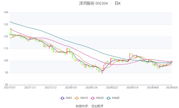Open the 恒生聚源 data source name
This screenshot has height=108, width=179.
tap(97, 106)
